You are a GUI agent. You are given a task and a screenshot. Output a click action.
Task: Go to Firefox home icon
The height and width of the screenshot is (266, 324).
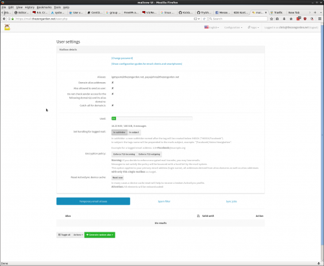[x=291, y=19]
